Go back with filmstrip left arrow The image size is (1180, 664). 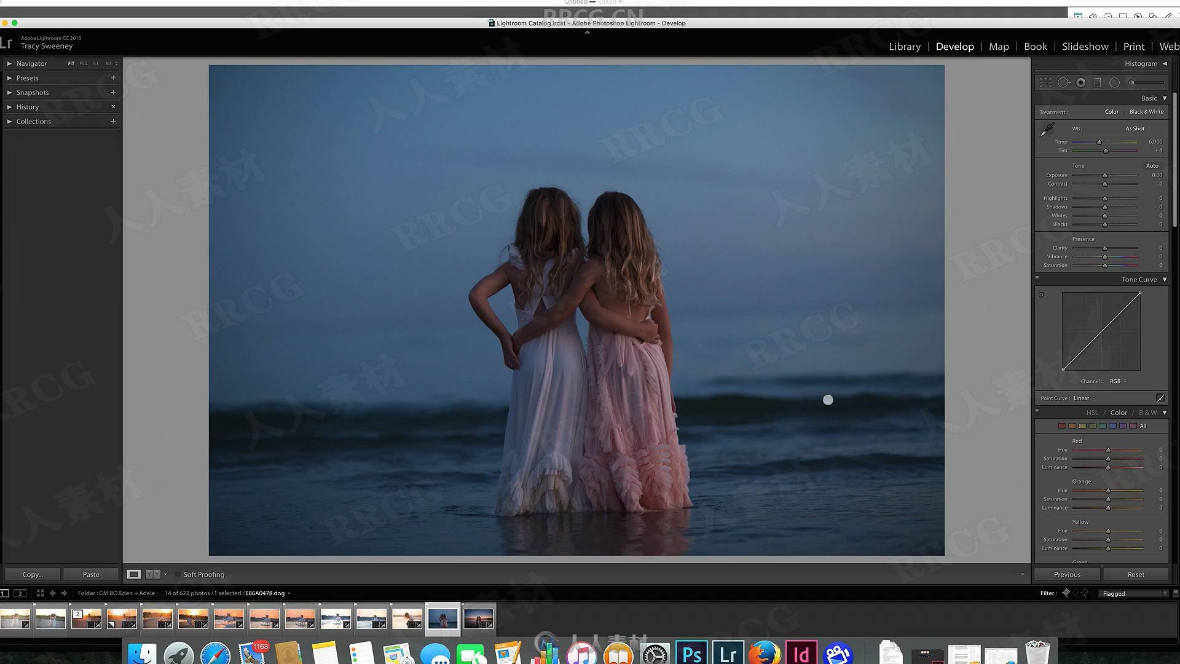(53, 593)
